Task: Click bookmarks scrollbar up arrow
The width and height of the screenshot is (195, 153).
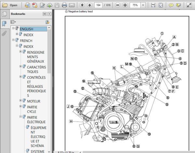Action: (49, 28)
